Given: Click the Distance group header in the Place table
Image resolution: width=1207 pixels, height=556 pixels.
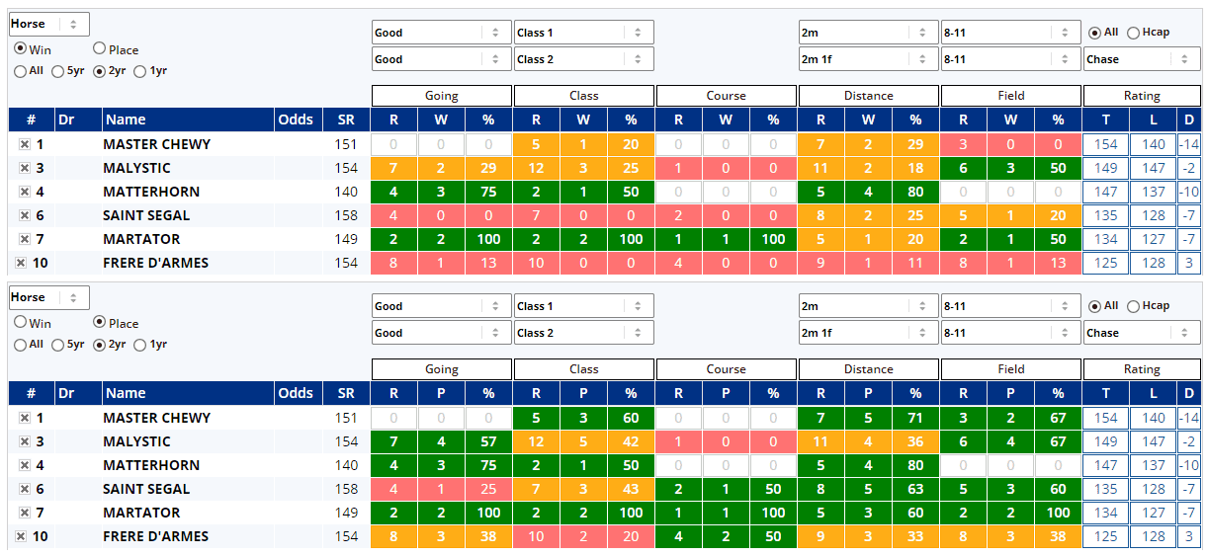Looking at the screenshot, I should tap(868, 369).
